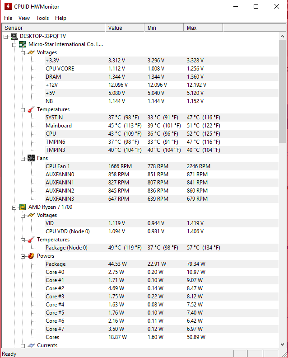Click the 79.34 W Package max value
This screenshot has width=288, height=358.
pos(196,264)
